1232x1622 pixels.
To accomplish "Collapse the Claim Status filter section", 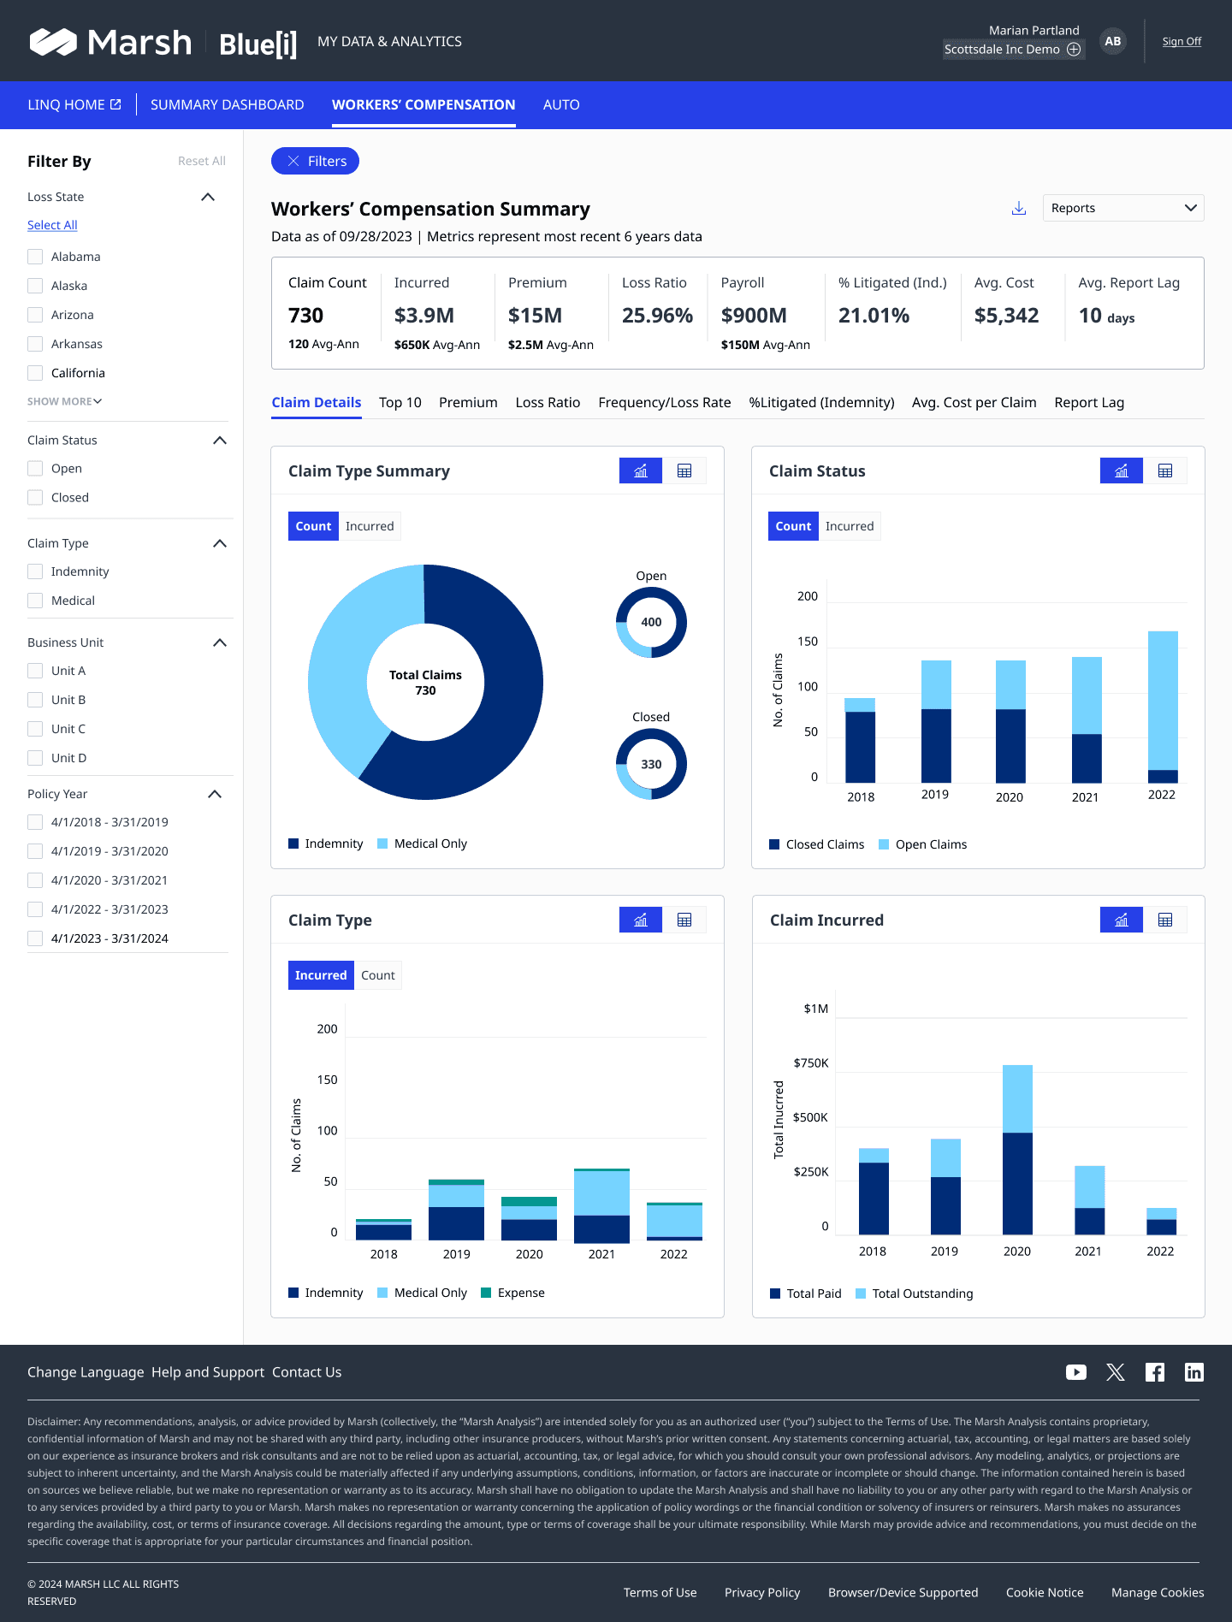I will (x=220, y=441).
